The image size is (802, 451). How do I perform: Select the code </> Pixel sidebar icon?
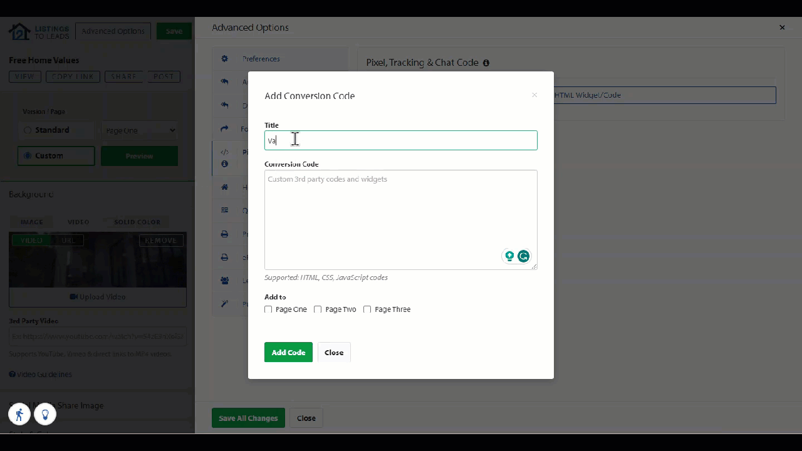(224, 152)
